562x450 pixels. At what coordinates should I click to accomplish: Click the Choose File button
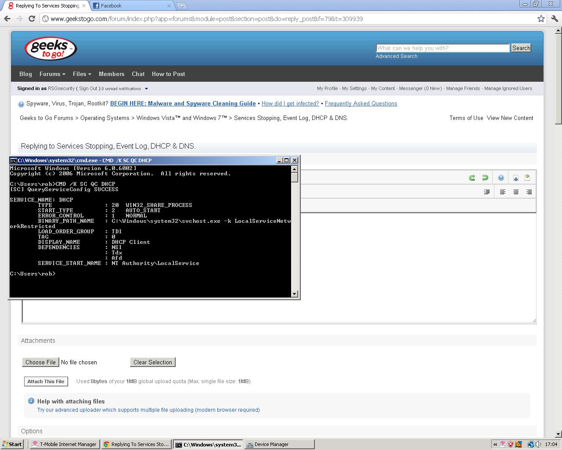click(x=40, y=362)
